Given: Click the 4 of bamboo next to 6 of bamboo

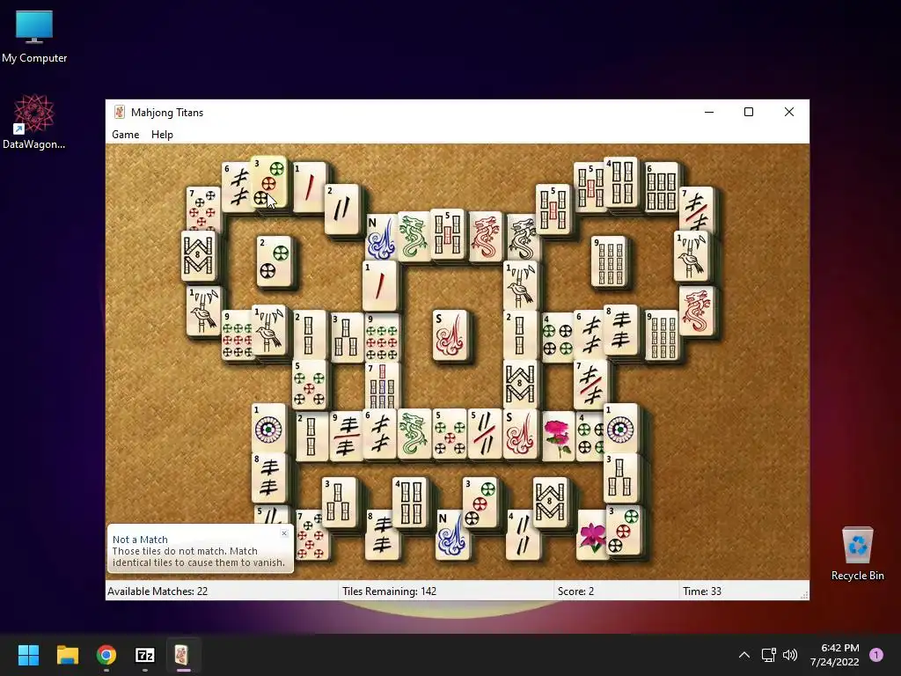Looking at the screenshot, I should click(620, 181).
